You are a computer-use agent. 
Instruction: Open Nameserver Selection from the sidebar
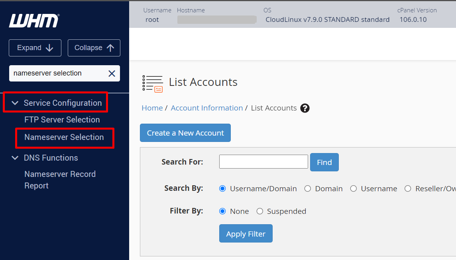[x=64, y=137]
